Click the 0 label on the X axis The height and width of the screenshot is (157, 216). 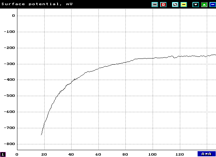coord(17,154)
